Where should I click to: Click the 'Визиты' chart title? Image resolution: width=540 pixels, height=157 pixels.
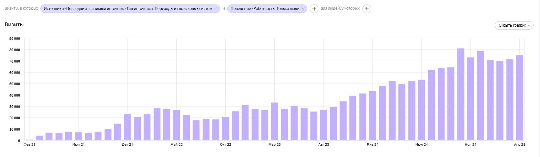click(14, 25)
